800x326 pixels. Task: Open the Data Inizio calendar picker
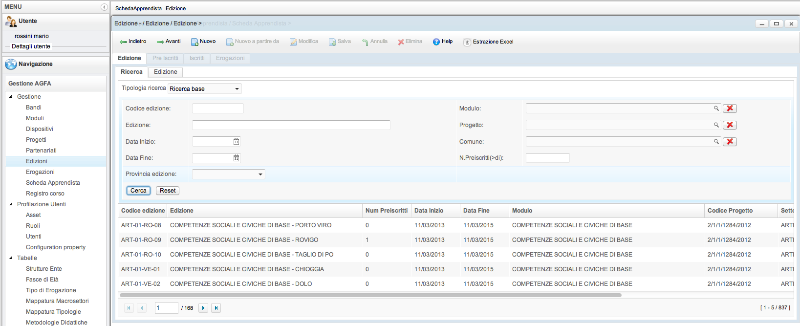[236, 142]
